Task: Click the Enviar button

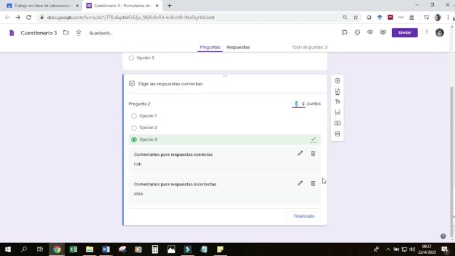Action: 405,33
